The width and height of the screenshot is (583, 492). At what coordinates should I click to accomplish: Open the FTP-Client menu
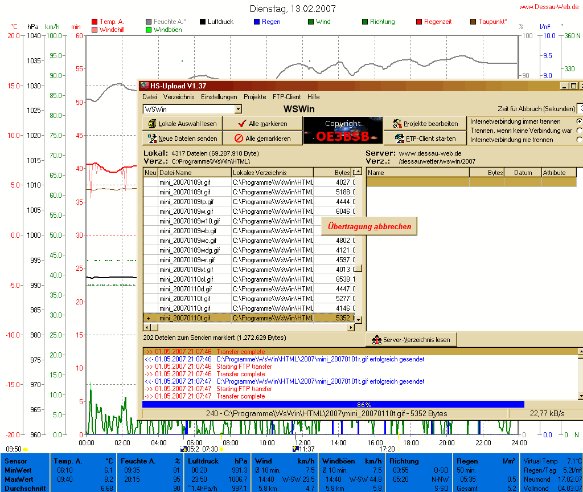coord(286,97)
